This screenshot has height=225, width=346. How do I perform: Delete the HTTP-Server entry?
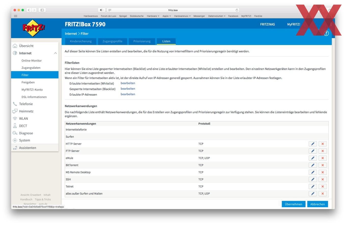click(x=323, y=144)
